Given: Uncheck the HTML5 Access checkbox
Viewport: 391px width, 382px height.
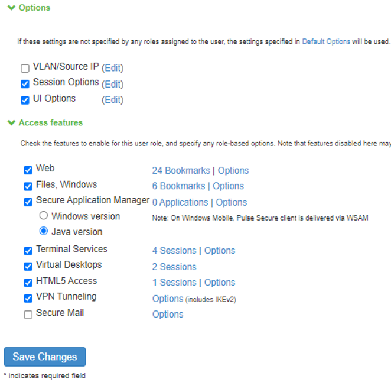Looking at the screenshot, I should [x=28, y=283].
